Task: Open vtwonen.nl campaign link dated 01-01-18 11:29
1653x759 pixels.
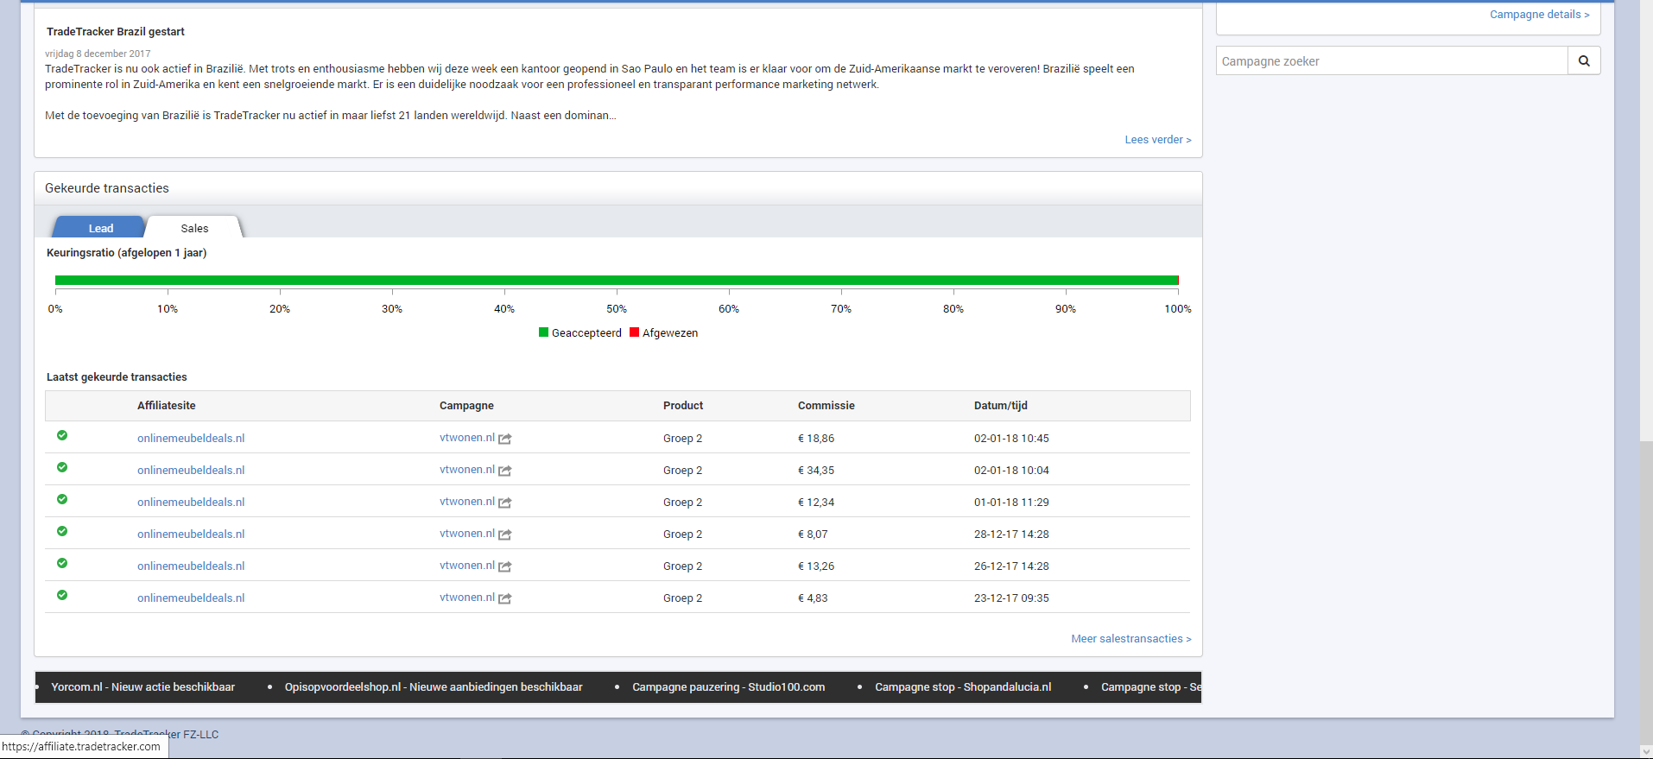Action: point(467,502)
